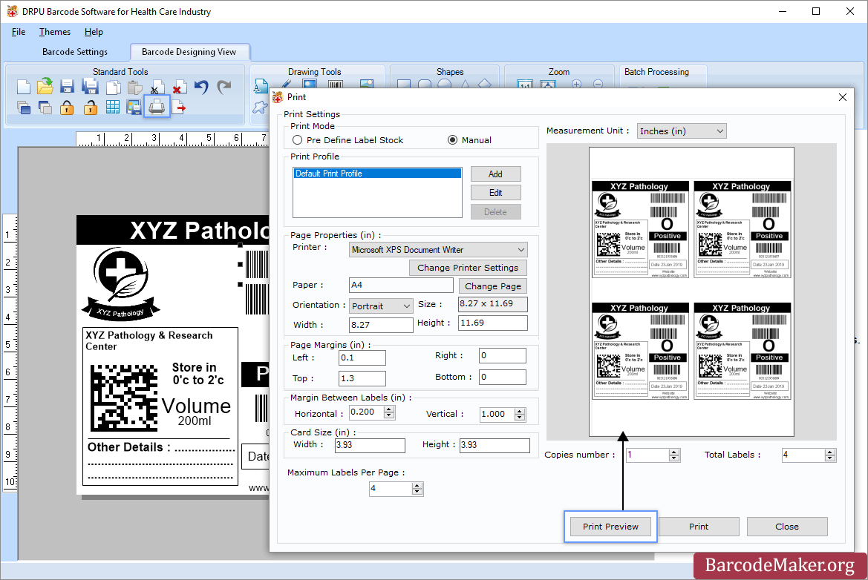Image resolution: width=868 pixels, height=580 pixels.
Task: Decrease the Copies number value
Action: 673,458
